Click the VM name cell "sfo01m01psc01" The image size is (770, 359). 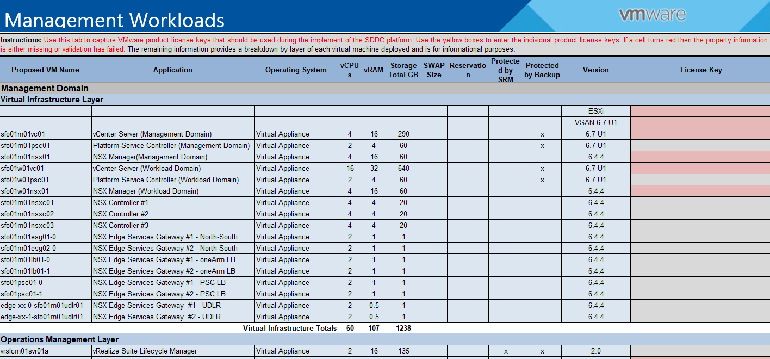(46, 145)
